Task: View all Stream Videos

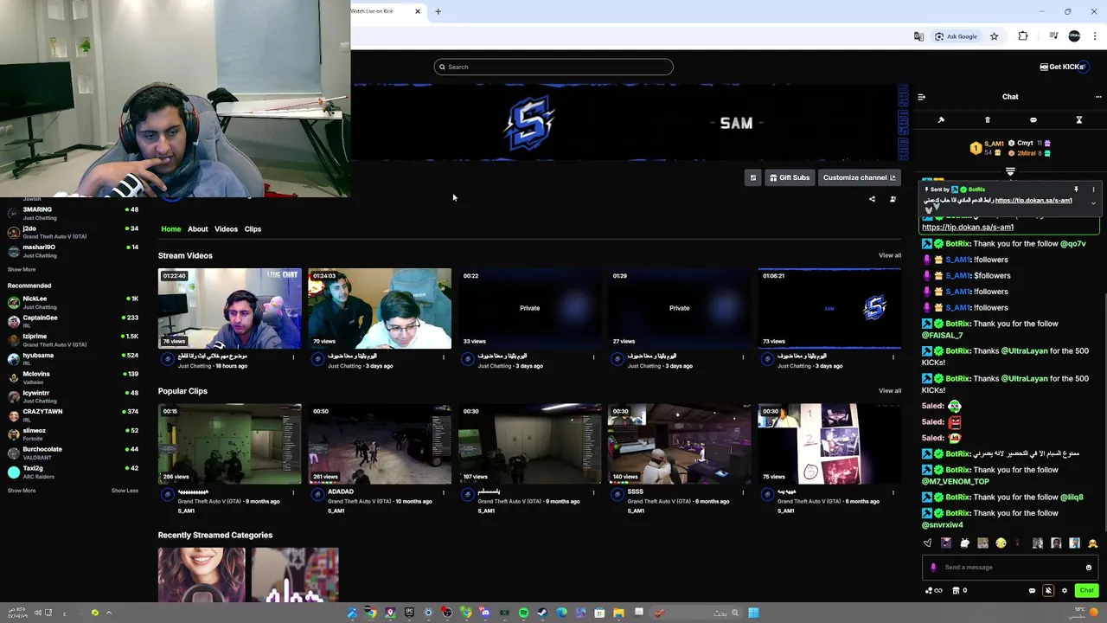Action: [x=889, y=255]
